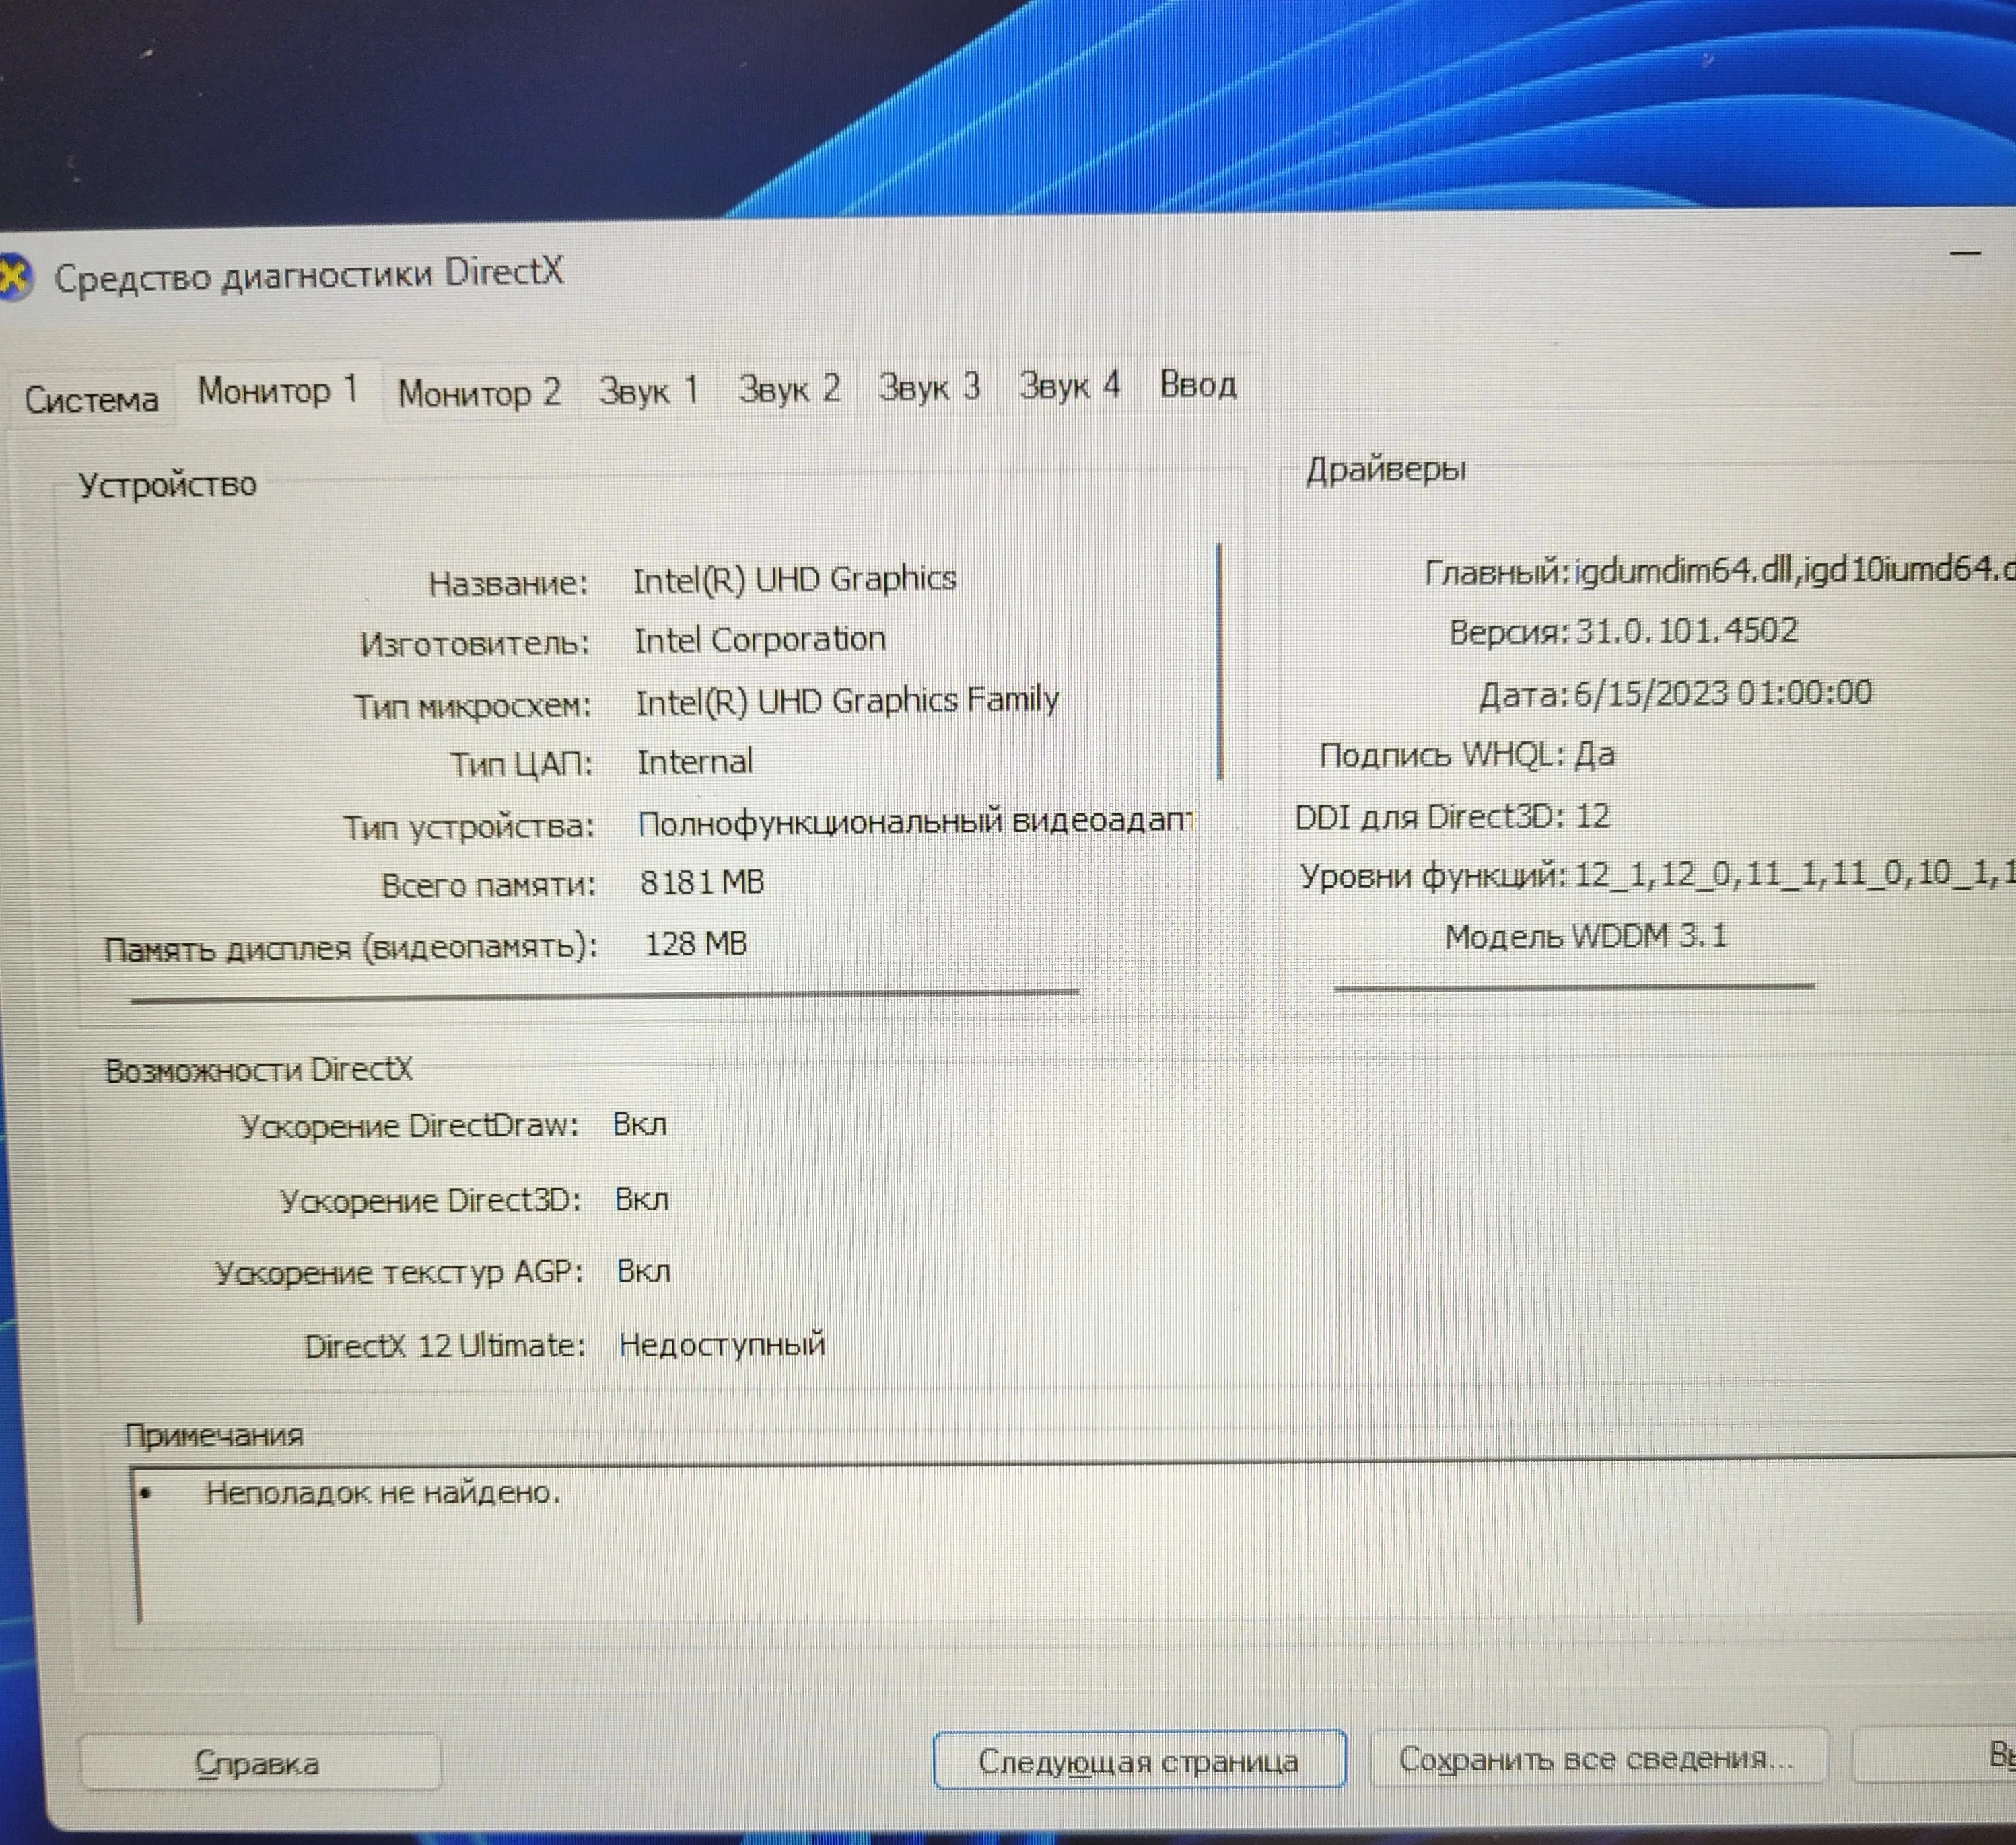Click the driver version 31.0.101.4502
This screenshot has height=1845, width=2016.
(1687, 630)
